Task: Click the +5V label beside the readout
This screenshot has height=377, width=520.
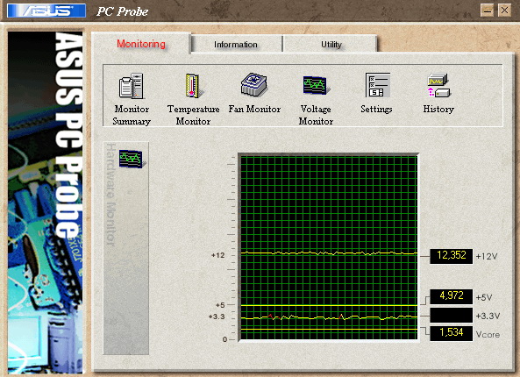Action: pos(484,297)
